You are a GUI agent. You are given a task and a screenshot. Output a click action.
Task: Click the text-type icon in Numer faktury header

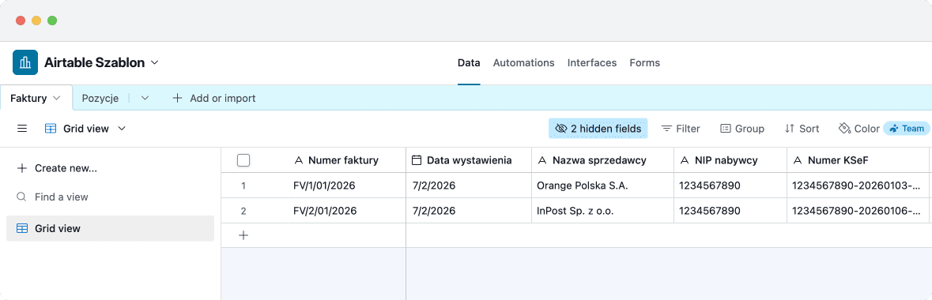click(x=299, y=160)
